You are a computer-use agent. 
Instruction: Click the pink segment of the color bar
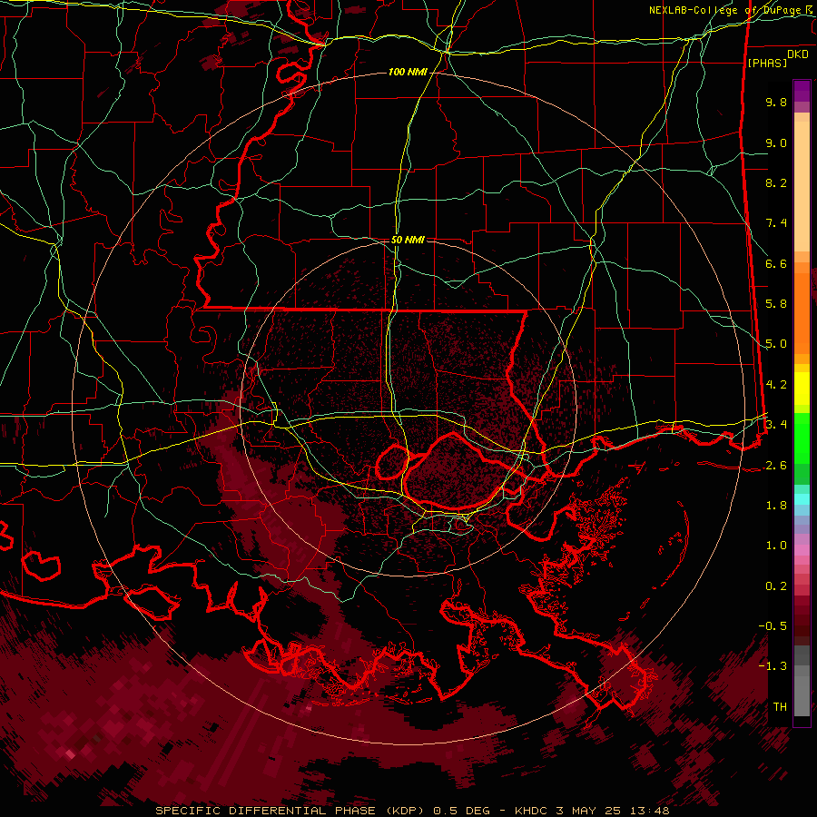(802, 550)
